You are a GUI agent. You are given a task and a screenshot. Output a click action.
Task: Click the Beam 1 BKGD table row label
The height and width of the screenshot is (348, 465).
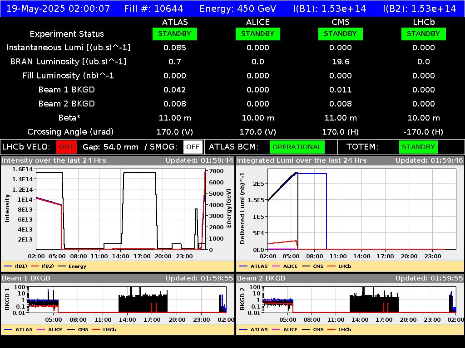point(67,90)
